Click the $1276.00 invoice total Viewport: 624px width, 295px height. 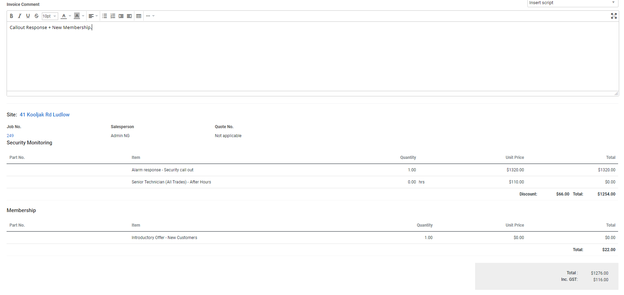click(x=599, y=273)
